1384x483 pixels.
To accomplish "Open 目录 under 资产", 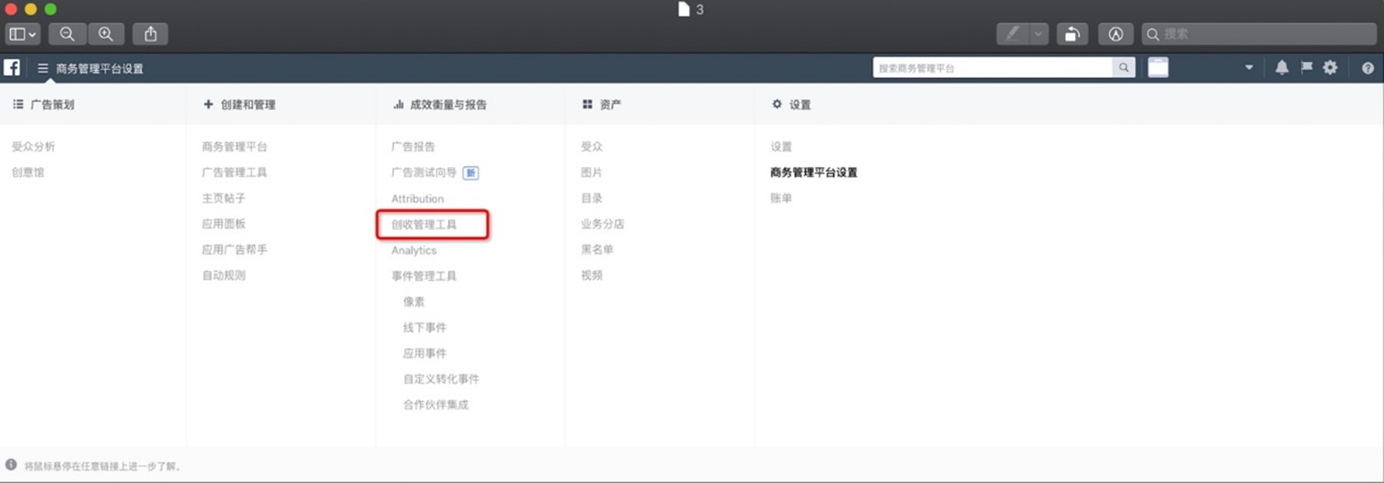I will [591, 197].
